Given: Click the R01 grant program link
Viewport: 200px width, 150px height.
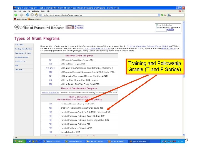Looking at the screenshot, I should 50,60.
